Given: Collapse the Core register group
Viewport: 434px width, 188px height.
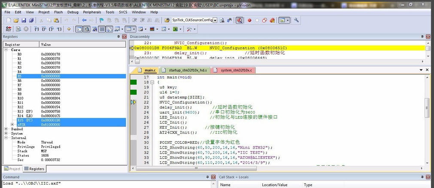Looking at the screenshot, I should click(6, 50).
